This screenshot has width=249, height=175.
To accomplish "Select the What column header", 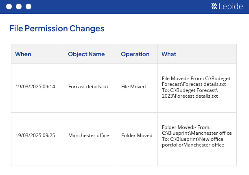I will (169, 54).
